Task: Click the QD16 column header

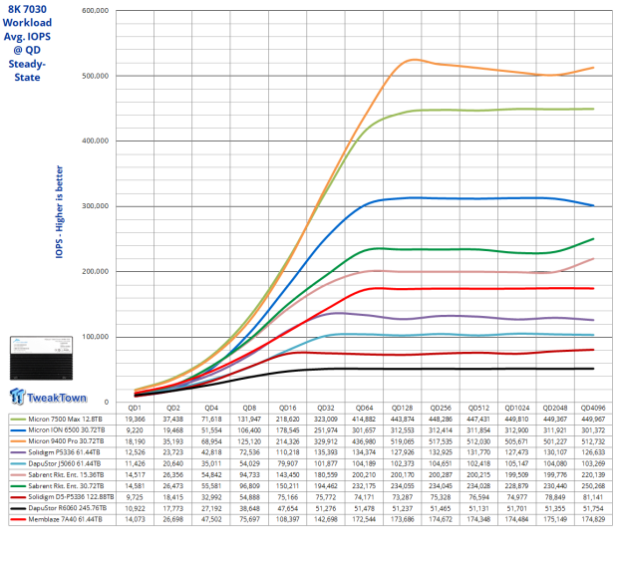Action: coord(288,408)
